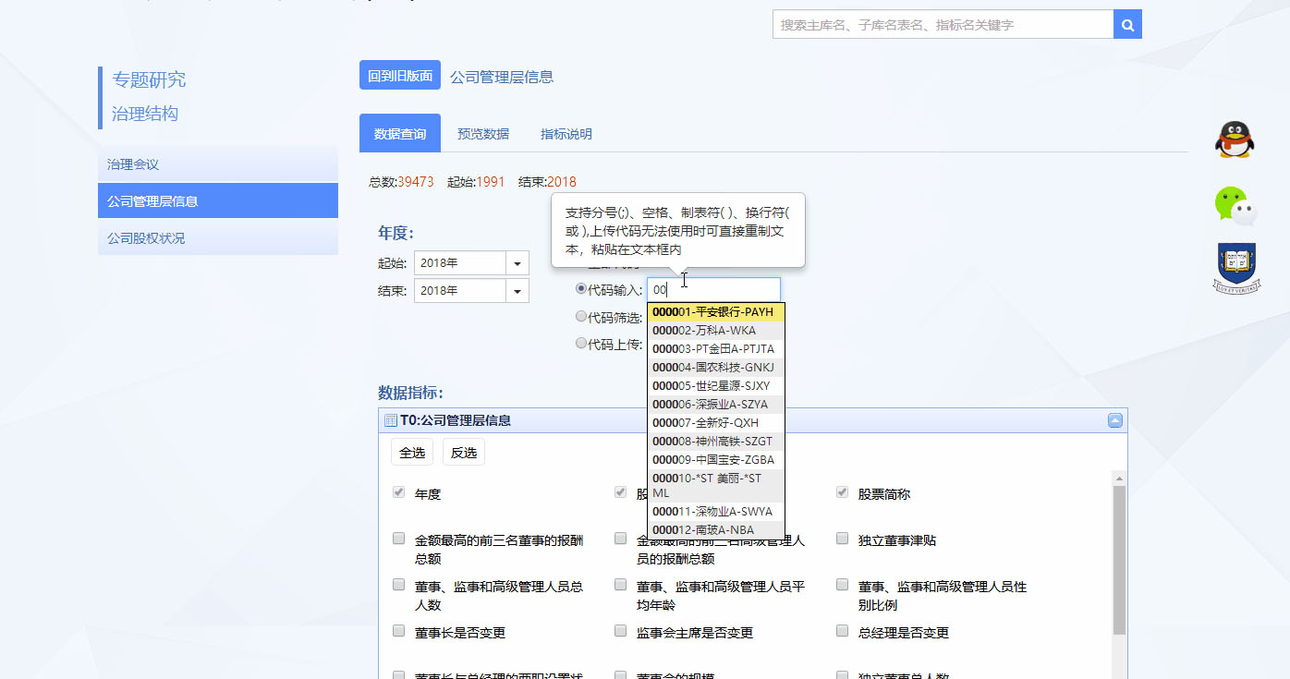Switch to the 数据查询 tab
Screen dimensions: 1290x679
click(400, 134)
